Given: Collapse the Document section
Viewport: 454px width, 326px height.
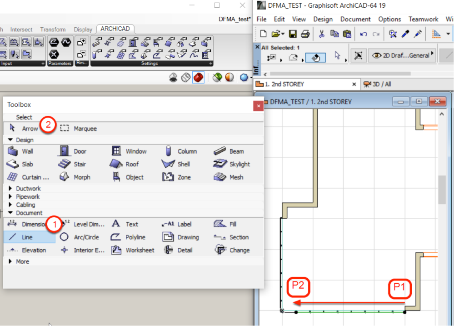Looking at the screenshot, I should (x=10, y=213).
